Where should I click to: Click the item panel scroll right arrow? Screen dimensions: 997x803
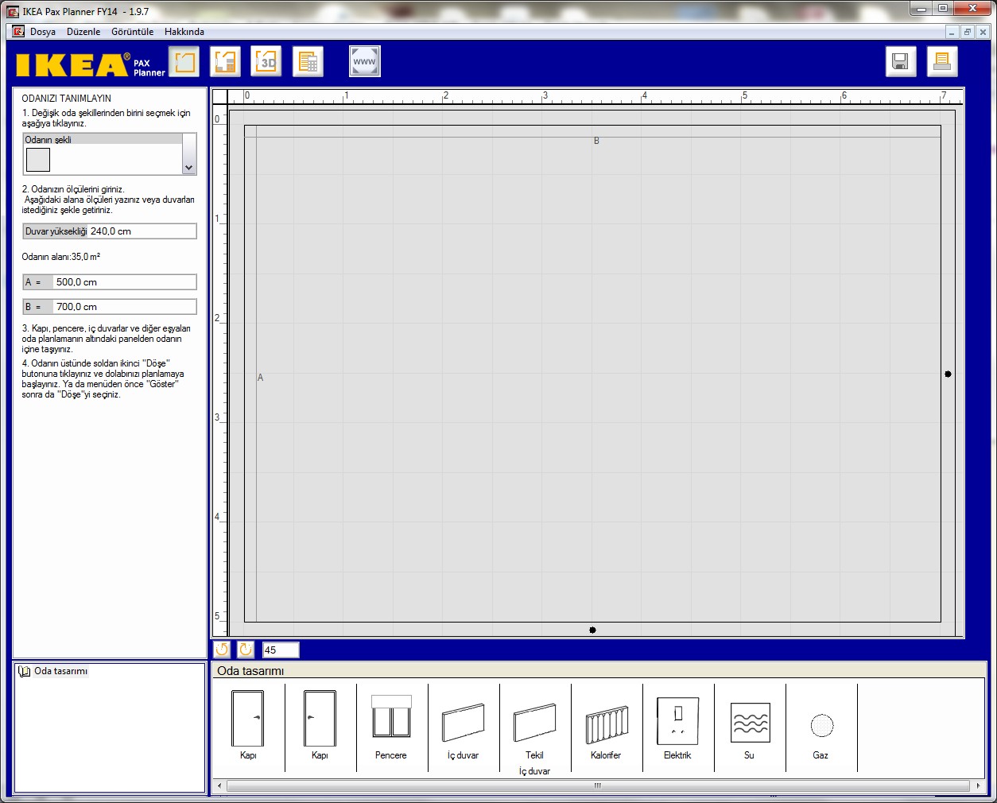(x=978, y=786)
